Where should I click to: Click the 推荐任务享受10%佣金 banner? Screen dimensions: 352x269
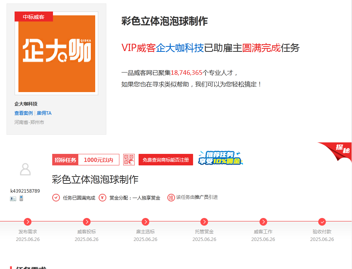[x=220, y=158]
